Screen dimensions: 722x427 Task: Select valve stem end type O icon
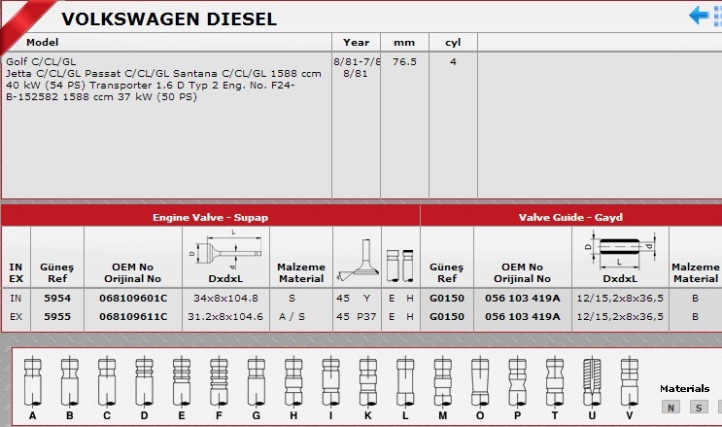pos(479,381)
